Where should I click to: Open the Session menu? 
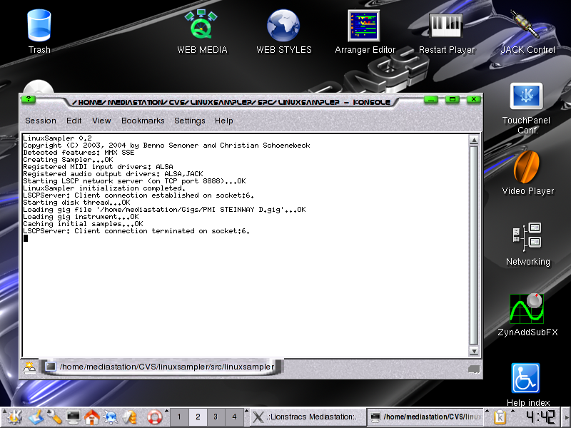tap(41, 121)
